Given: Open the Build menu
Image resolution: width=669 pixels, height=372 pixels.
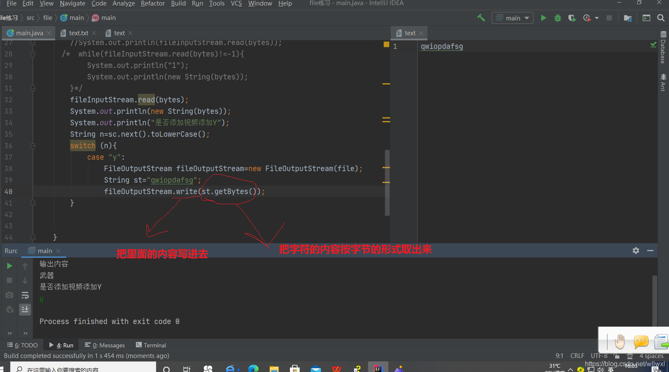Looking at the screenshot, I should [178, 3].
